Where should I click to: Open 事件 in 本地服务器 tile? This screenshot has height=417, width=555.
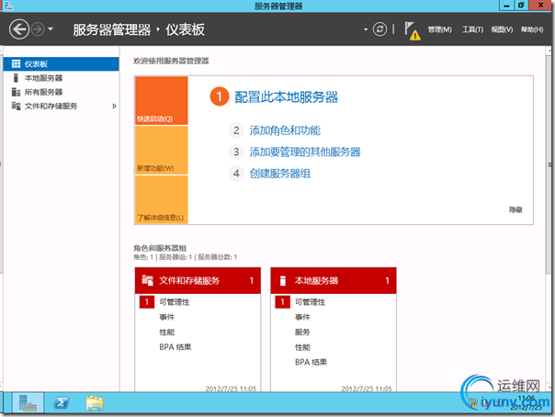(302, 317)
